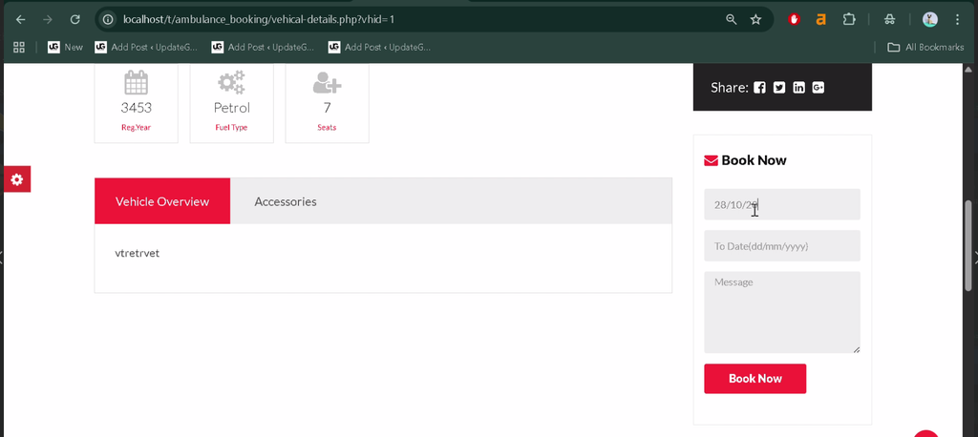Switch to the Vehicle Overview tab
The height and width of the screenshot is (437, 978).
(x=162, y=201)
